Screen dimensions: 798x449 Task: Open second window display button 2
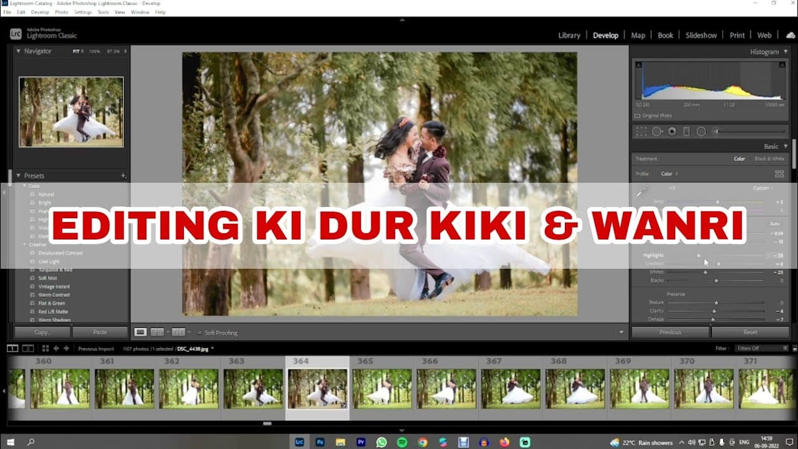click(x=28, y=349)
